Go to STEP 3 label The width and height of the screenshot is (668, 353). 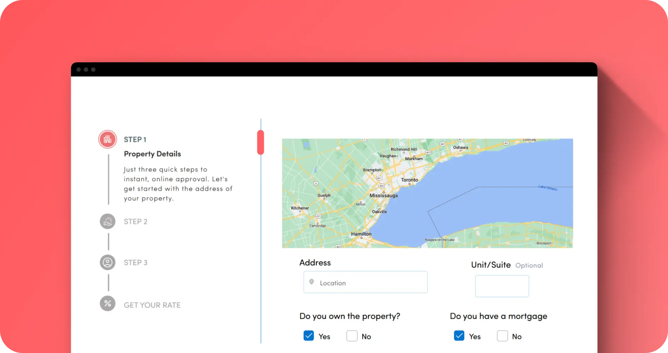136,263
